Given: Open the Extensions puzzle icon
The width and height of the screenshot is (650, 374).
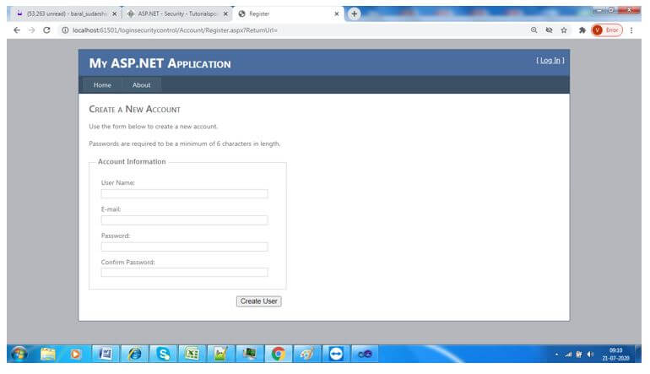Looking at the screenshot, I should click(582, 30).
